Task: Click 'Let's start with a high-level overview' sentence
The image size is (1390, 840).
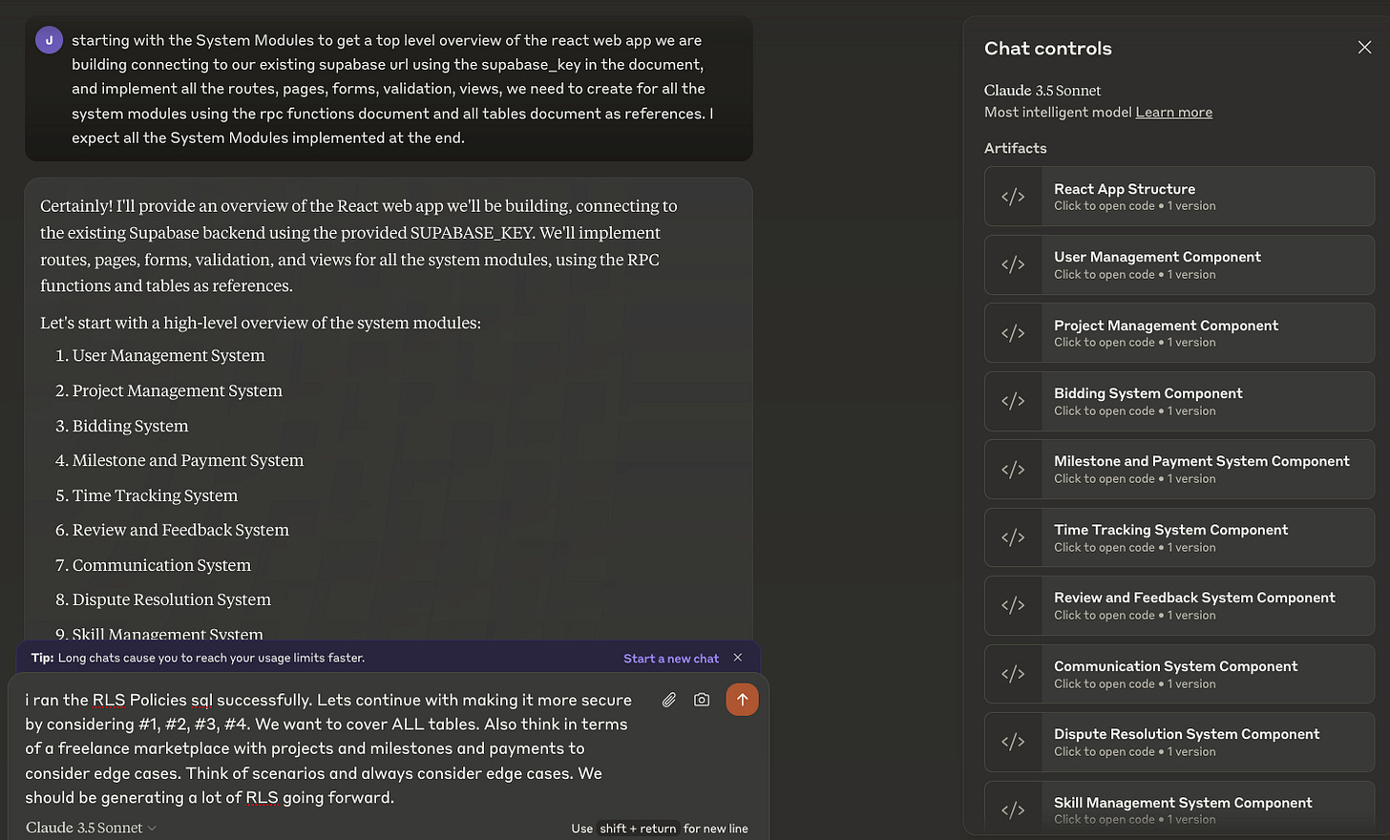Action: (x=261, y=323)
